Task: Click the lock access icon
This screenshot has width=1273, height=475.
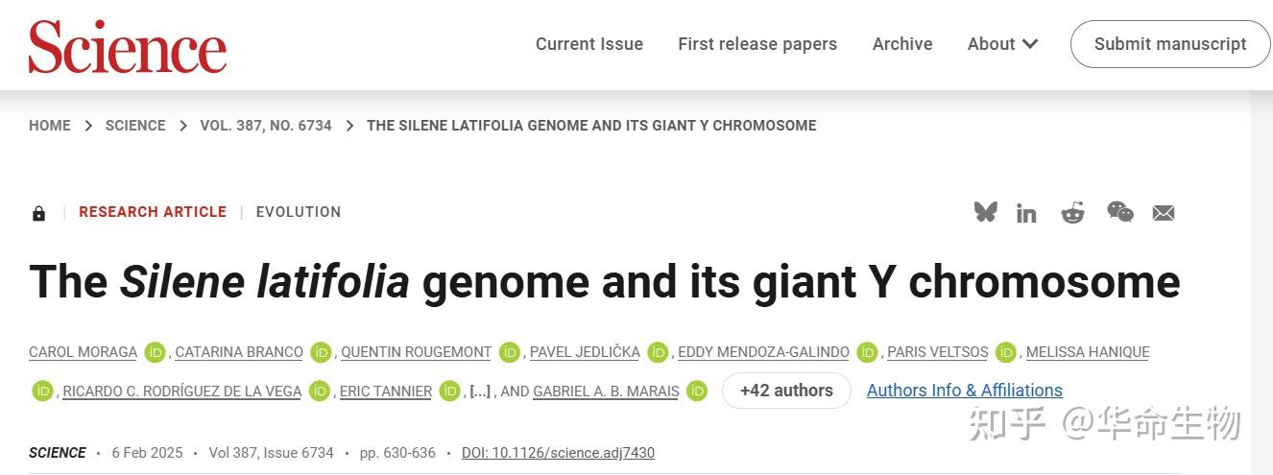Action: pos(38,213)
